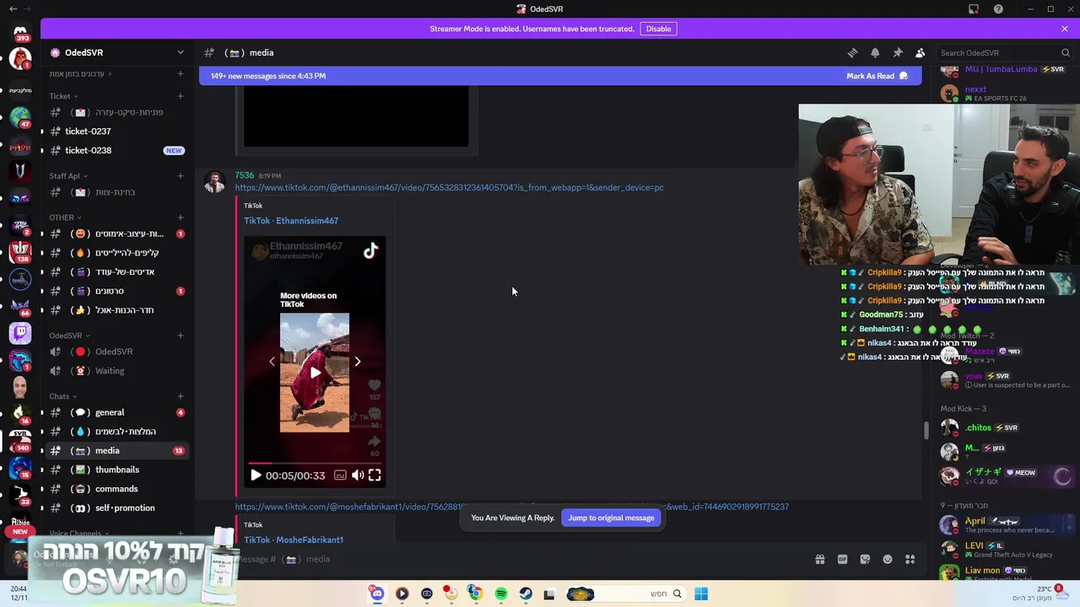Toggle captions on the TikTok video

tap(340, 475)
